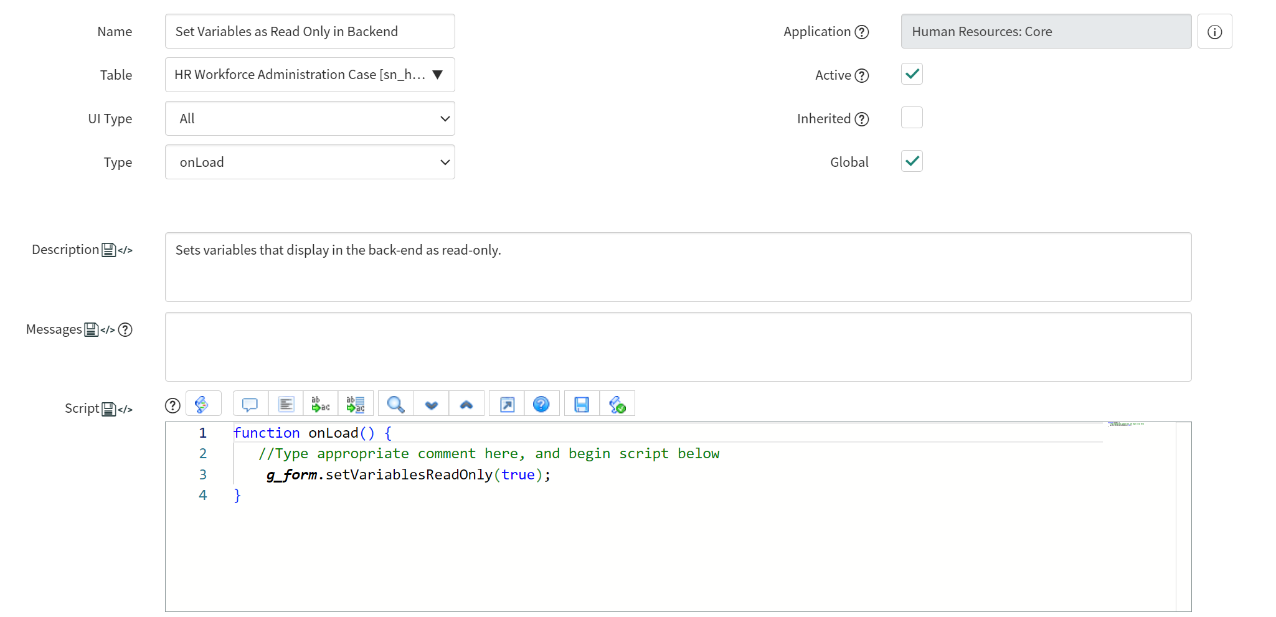Screen dimensions: 1276x617
Task: Click inside the Name input field
Action: click(x=310, y=32)
